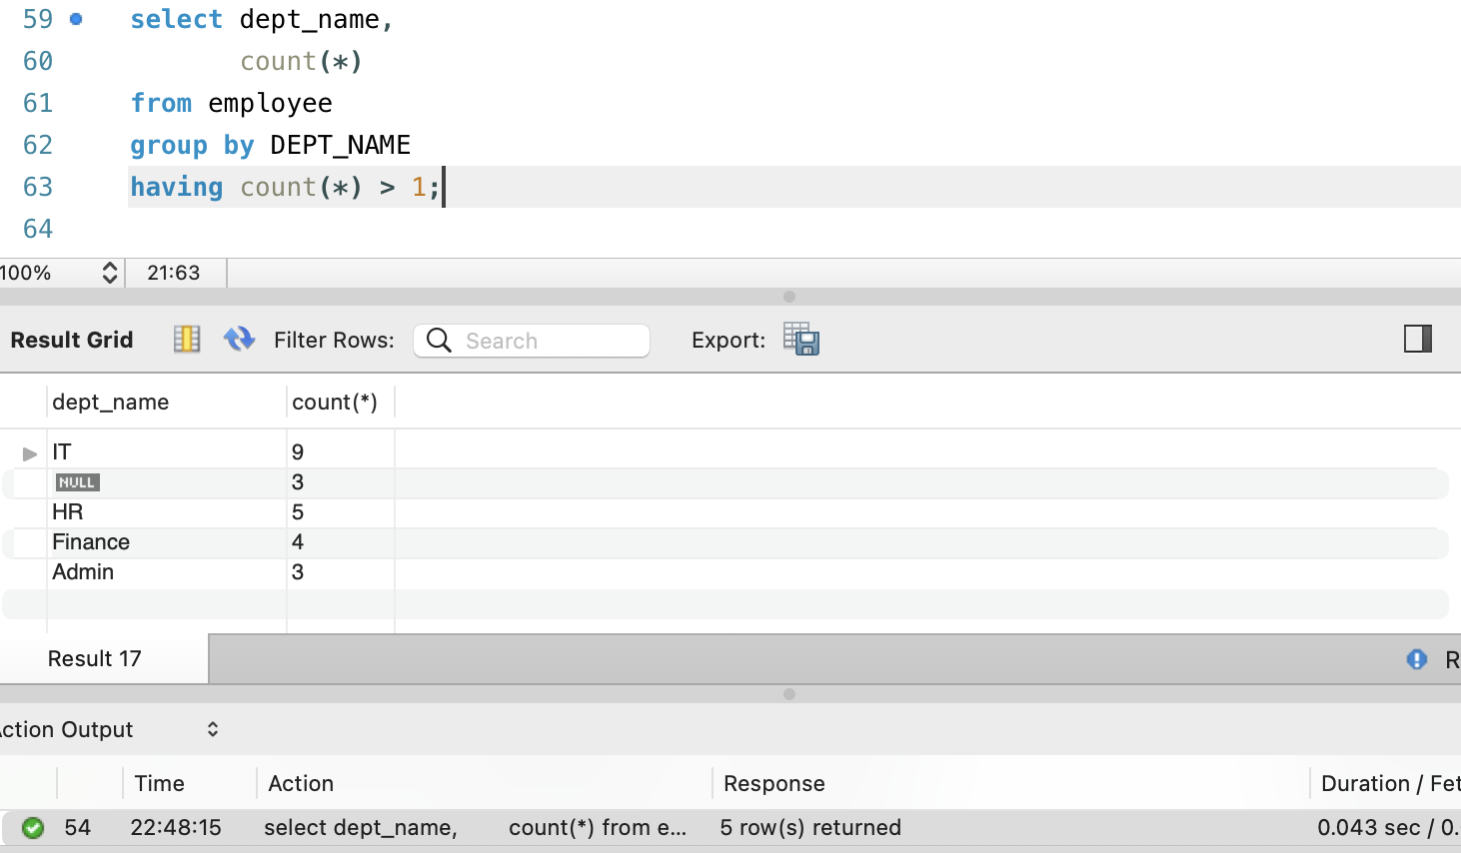Click the green success checkmark icon
This screenshot has height=853, width=1461.
click(x=33, y=827)
